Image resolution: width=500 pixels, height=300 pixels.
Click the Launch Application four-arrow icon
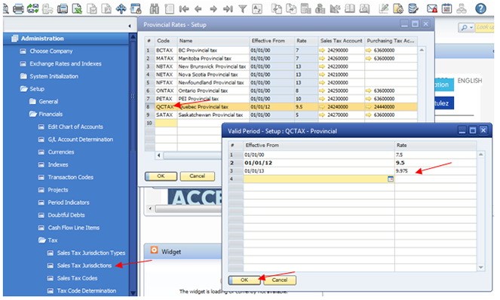point(121,8)
